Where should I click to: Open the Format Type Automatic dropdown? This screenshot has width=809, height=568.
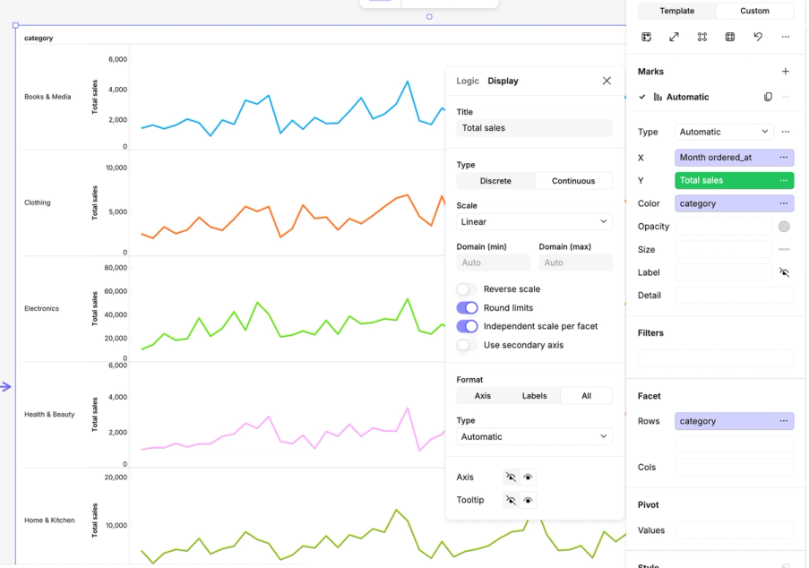534,436
